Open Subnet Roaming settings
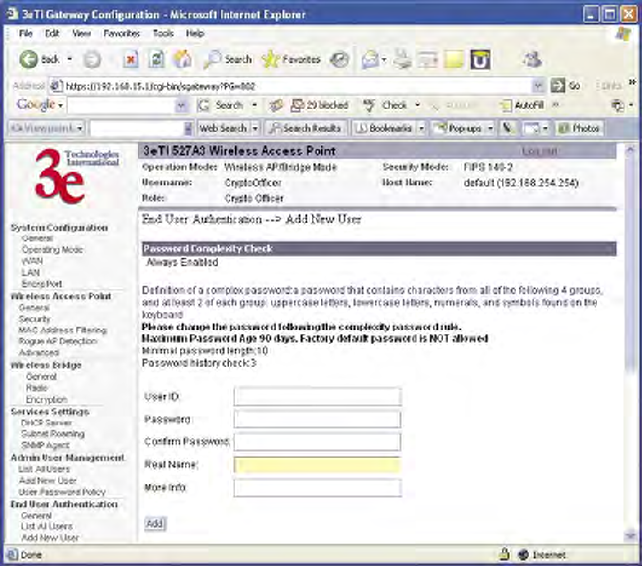This screenshot has width=642, height=566. click(52, 434)
